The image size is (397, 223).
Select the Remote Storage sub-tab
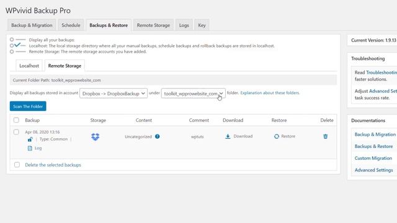click(x=65, y=66)
